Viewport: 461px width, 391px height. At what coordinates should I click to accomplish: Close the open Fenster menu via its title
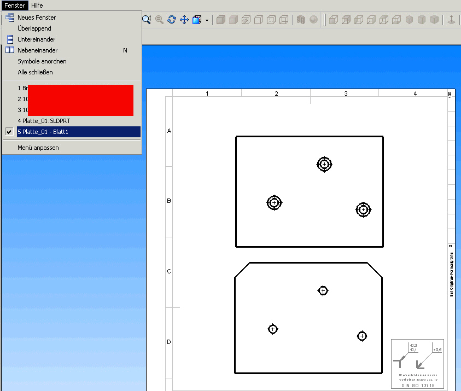click(14, 5)
